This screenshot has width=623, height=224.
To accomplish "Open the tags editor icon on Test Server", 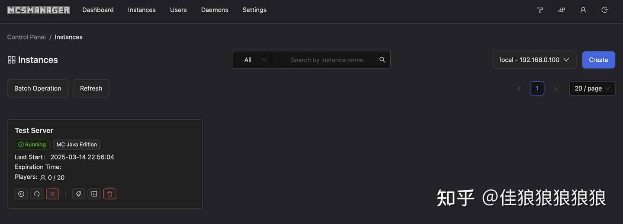I will pos(78,194).
